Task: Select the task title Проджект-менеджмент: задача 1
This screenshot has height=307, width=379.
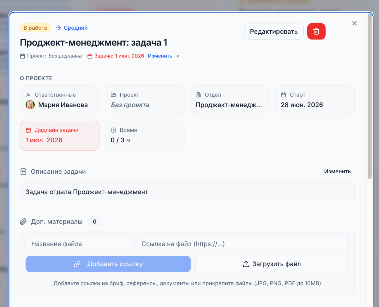Action: coord(93,43)
